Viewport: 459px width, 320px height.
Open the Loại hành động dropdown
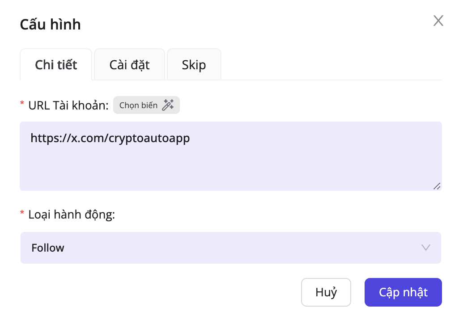pyautogui.click(x=230, y=248)
